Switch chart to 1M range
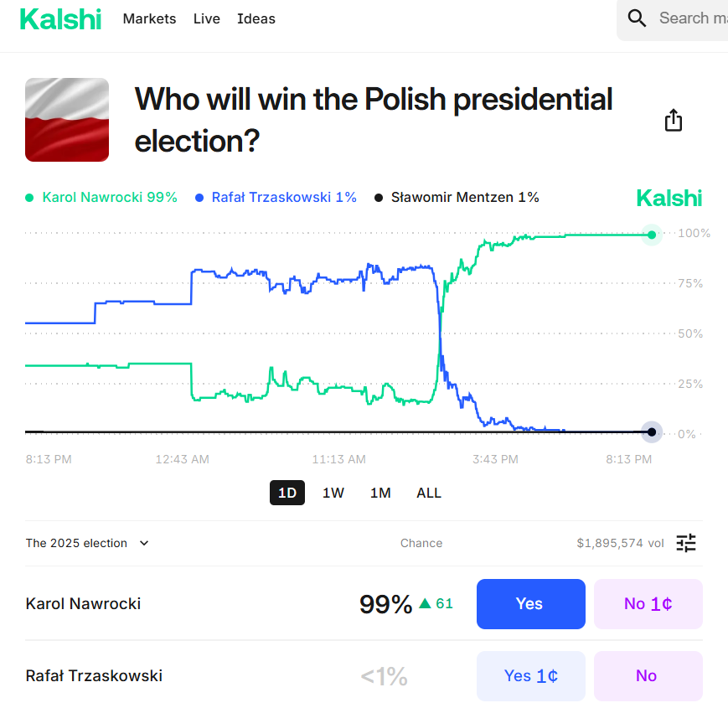Viewport: 728px width, 708px height. [380, 493]
